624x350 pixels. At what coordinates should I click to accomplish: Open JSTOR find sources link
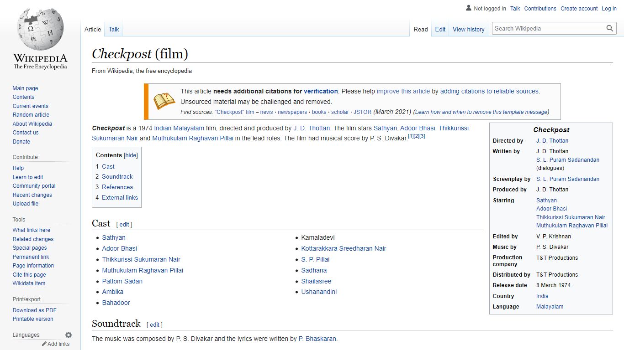click(x=363, y=112)
